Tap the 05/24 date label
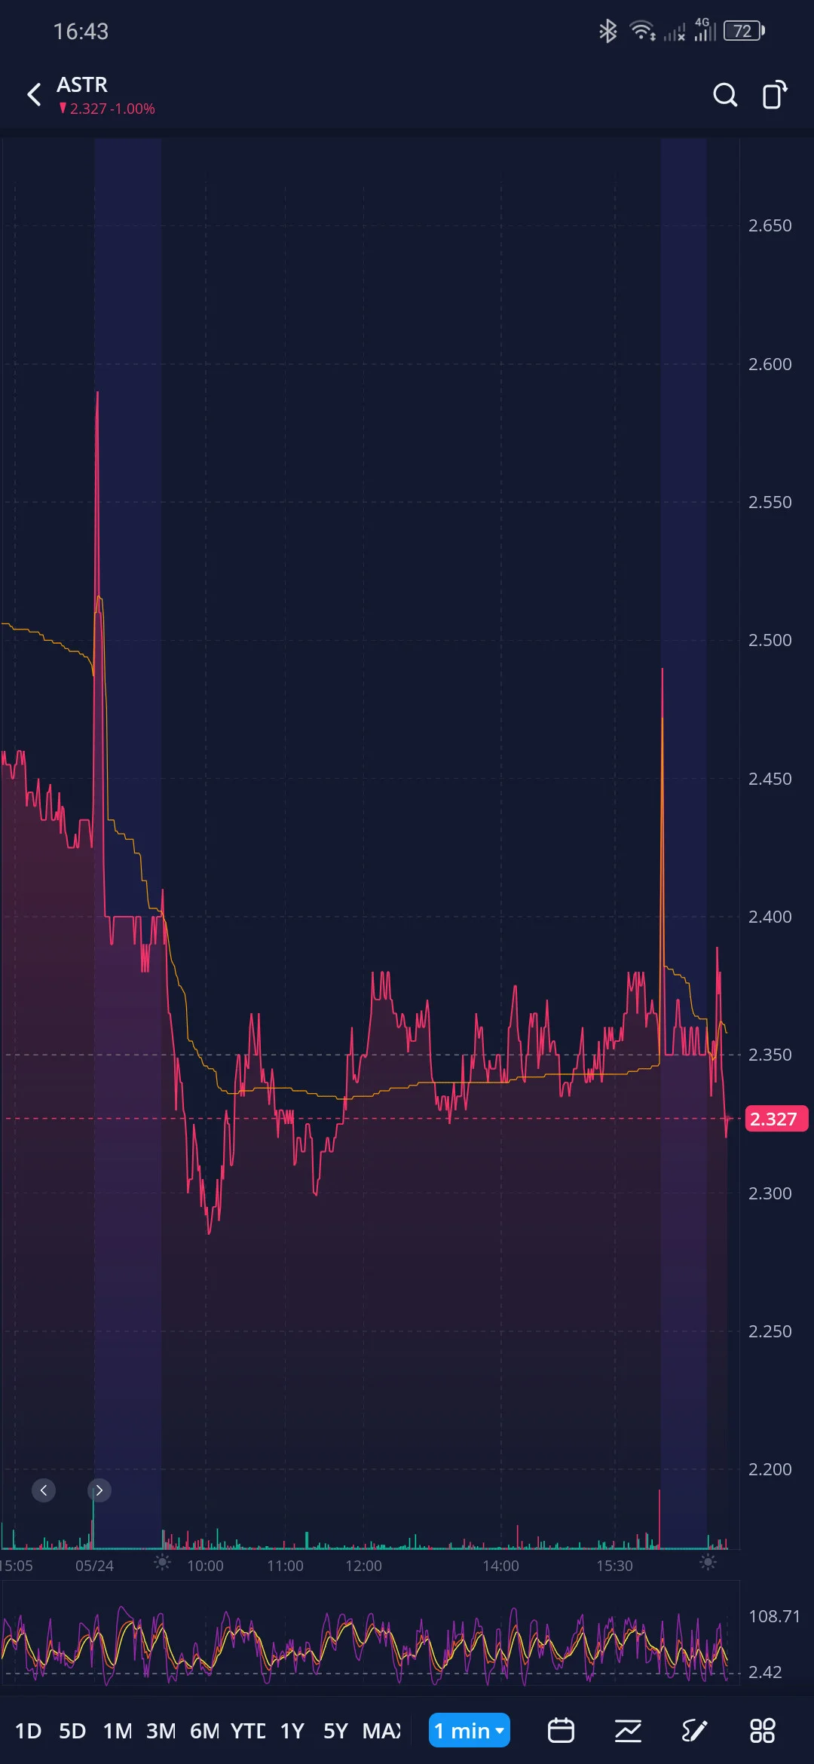Screen dimensions: 814x1764 point(94,1566)
